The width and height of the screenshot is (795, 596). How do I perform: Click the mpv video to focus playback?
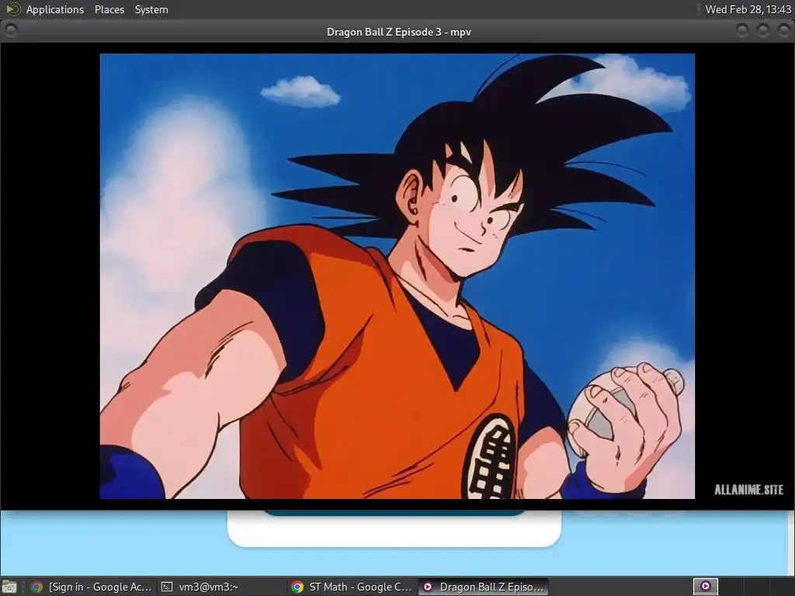tap(397, 276)
